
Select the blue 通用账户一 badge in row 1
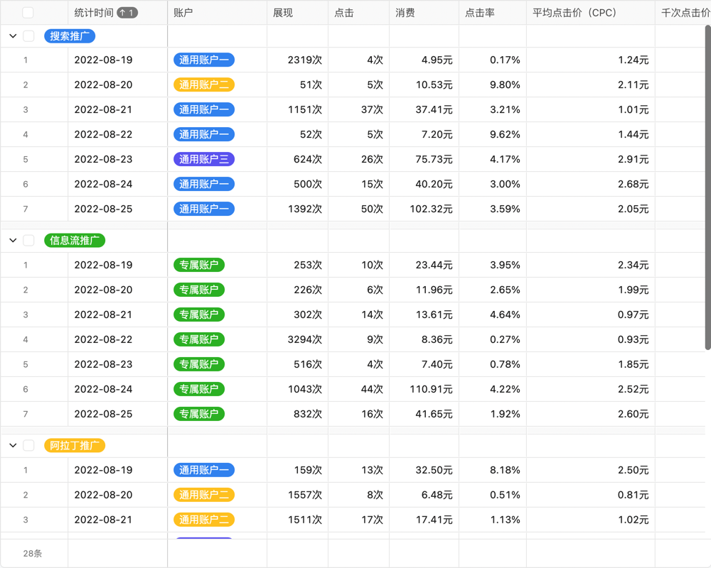pyautogui.click(x=204, y=60)
